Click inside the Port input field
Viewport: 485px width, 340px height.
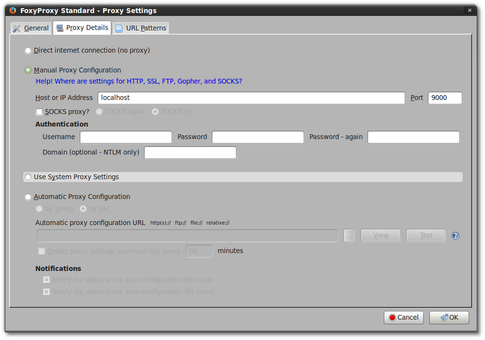pyautogui.click(x=444, y=98)
